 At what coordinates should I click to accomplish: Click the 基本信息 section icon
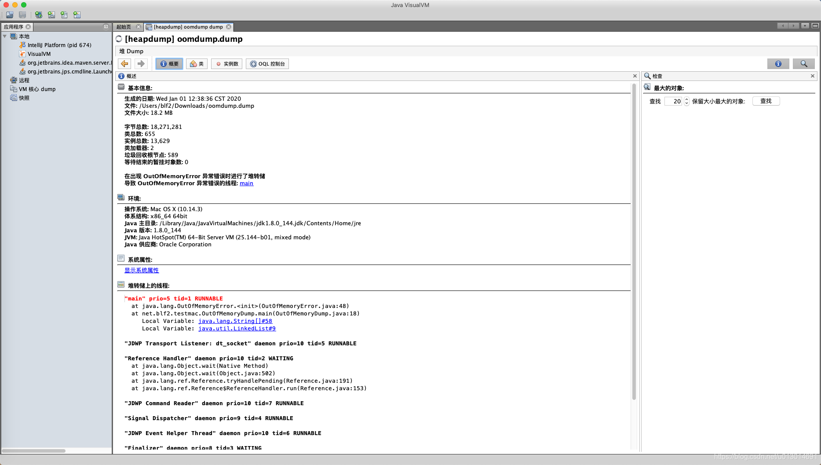tap(121, 87)
